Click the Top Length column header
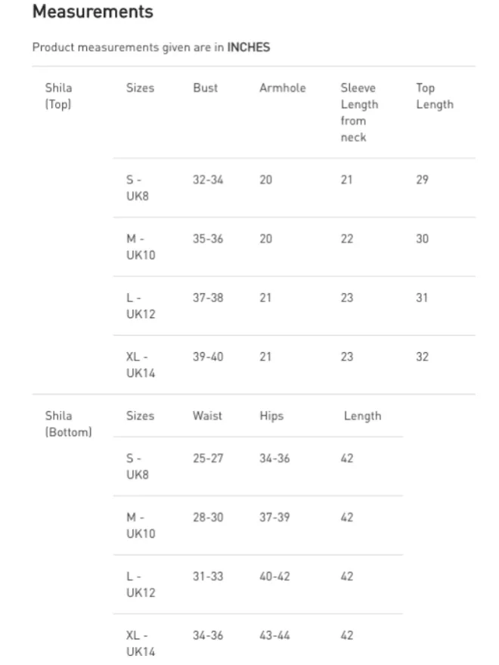The width and height of the screenshot is (499, 665). pyautogui.click(x=434, y=96)
